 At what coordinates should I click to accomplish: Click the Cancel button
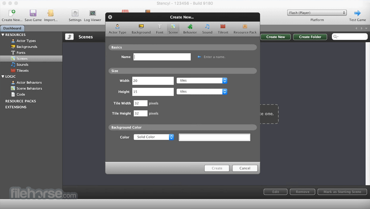[245, 168]
